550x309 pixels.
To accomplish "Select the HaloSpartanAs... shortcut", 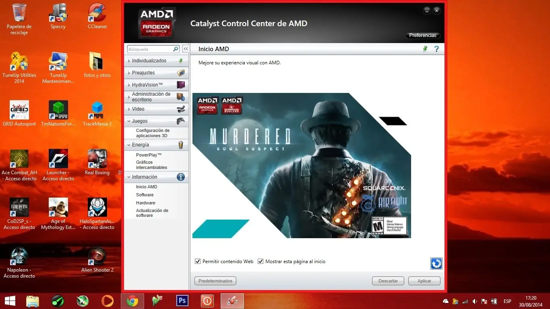I will click(x=97, y=214).
